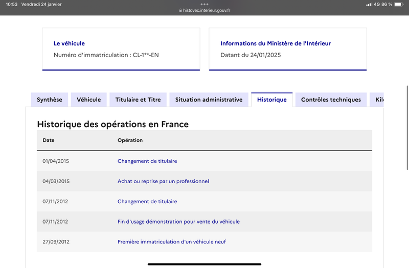Tap the cellular signal bars icon
This screenshot has width=409, height=268.
point(369,5)
